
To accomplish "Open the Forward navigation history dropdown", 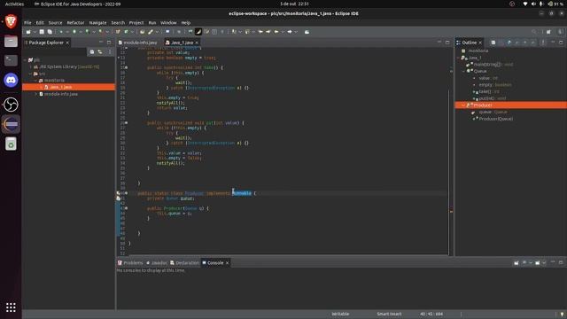I will (296, 32).
